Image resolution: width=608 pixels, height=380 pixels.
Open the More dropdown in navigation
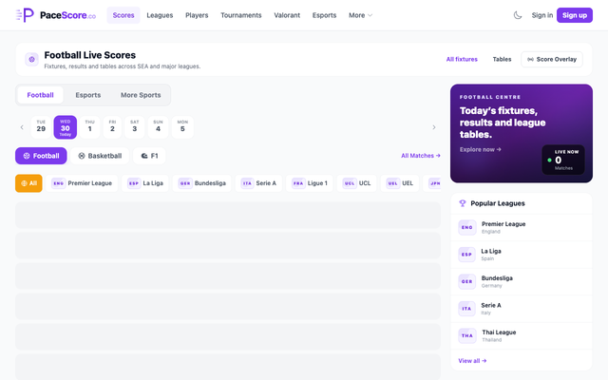[x=360, y=15]
